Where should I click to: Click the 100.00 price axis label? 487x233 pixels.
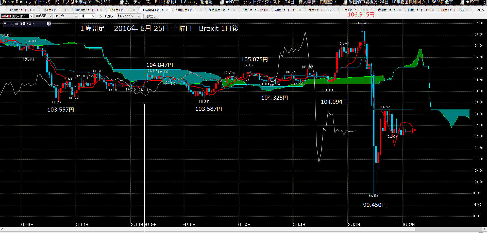(x=478, y=182)
